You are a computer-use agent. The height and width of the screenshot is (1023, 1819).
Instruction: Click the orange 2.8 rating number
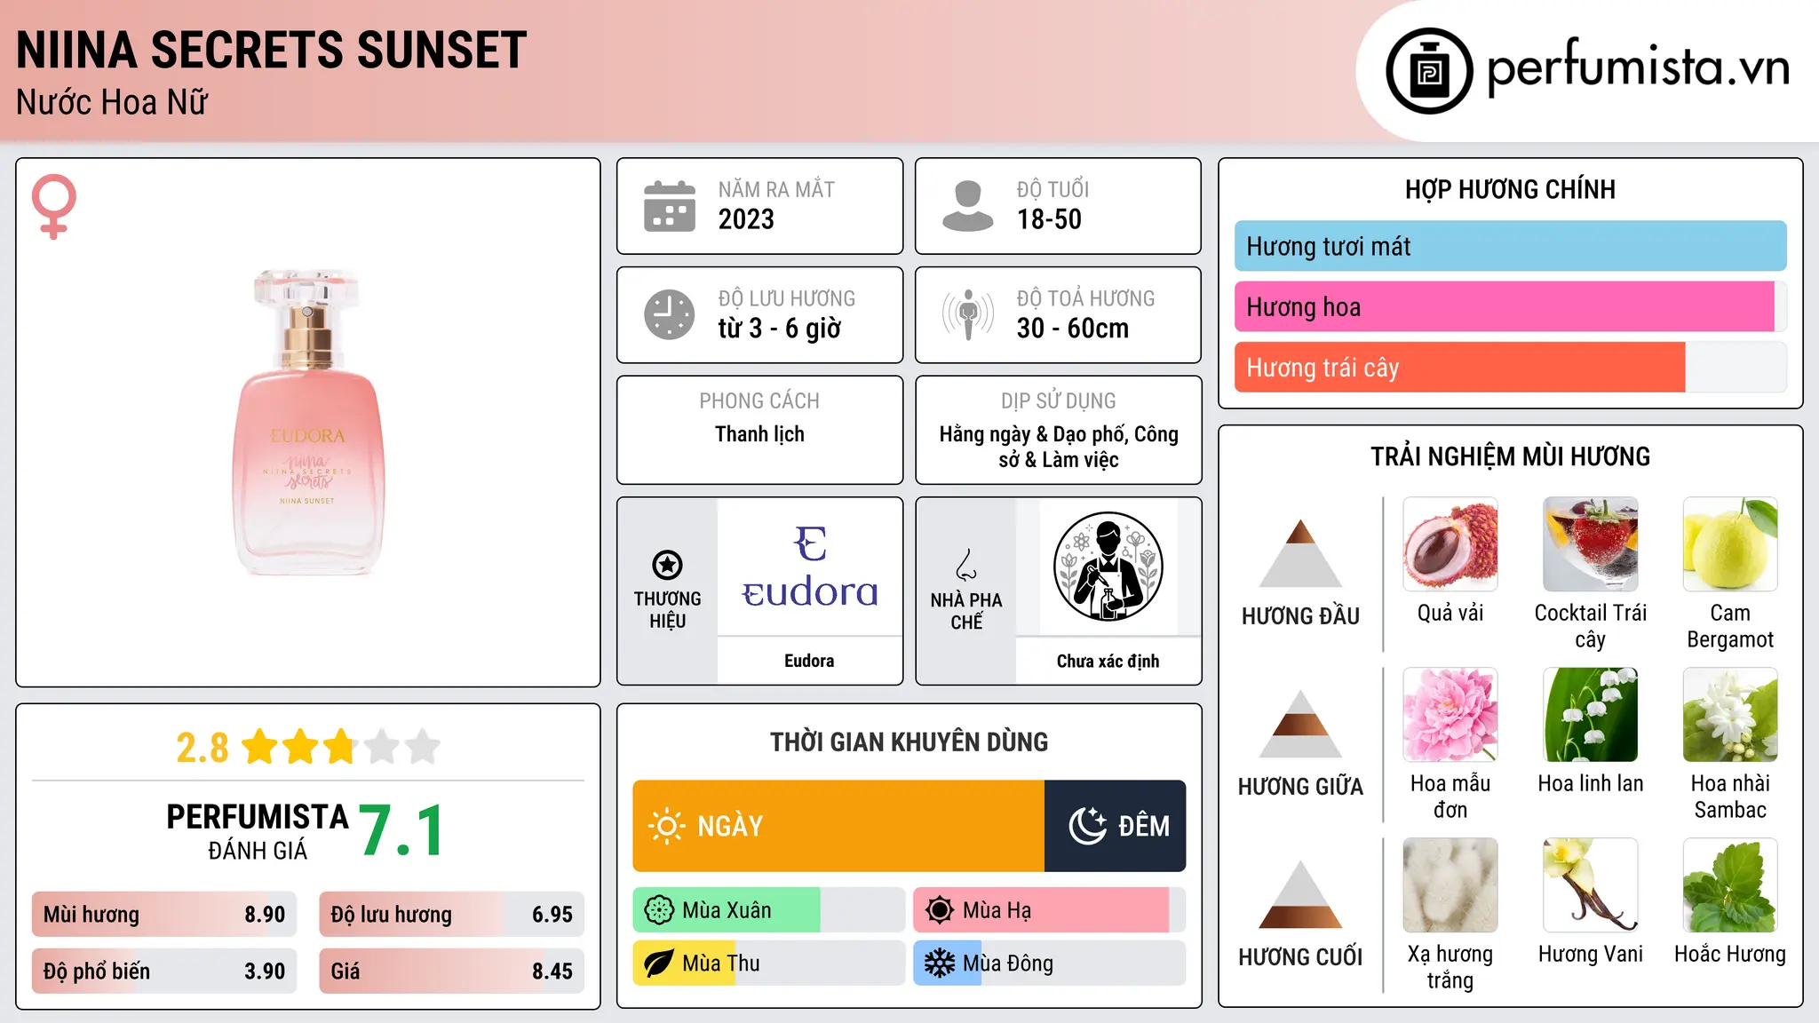[x=203, y=748]
